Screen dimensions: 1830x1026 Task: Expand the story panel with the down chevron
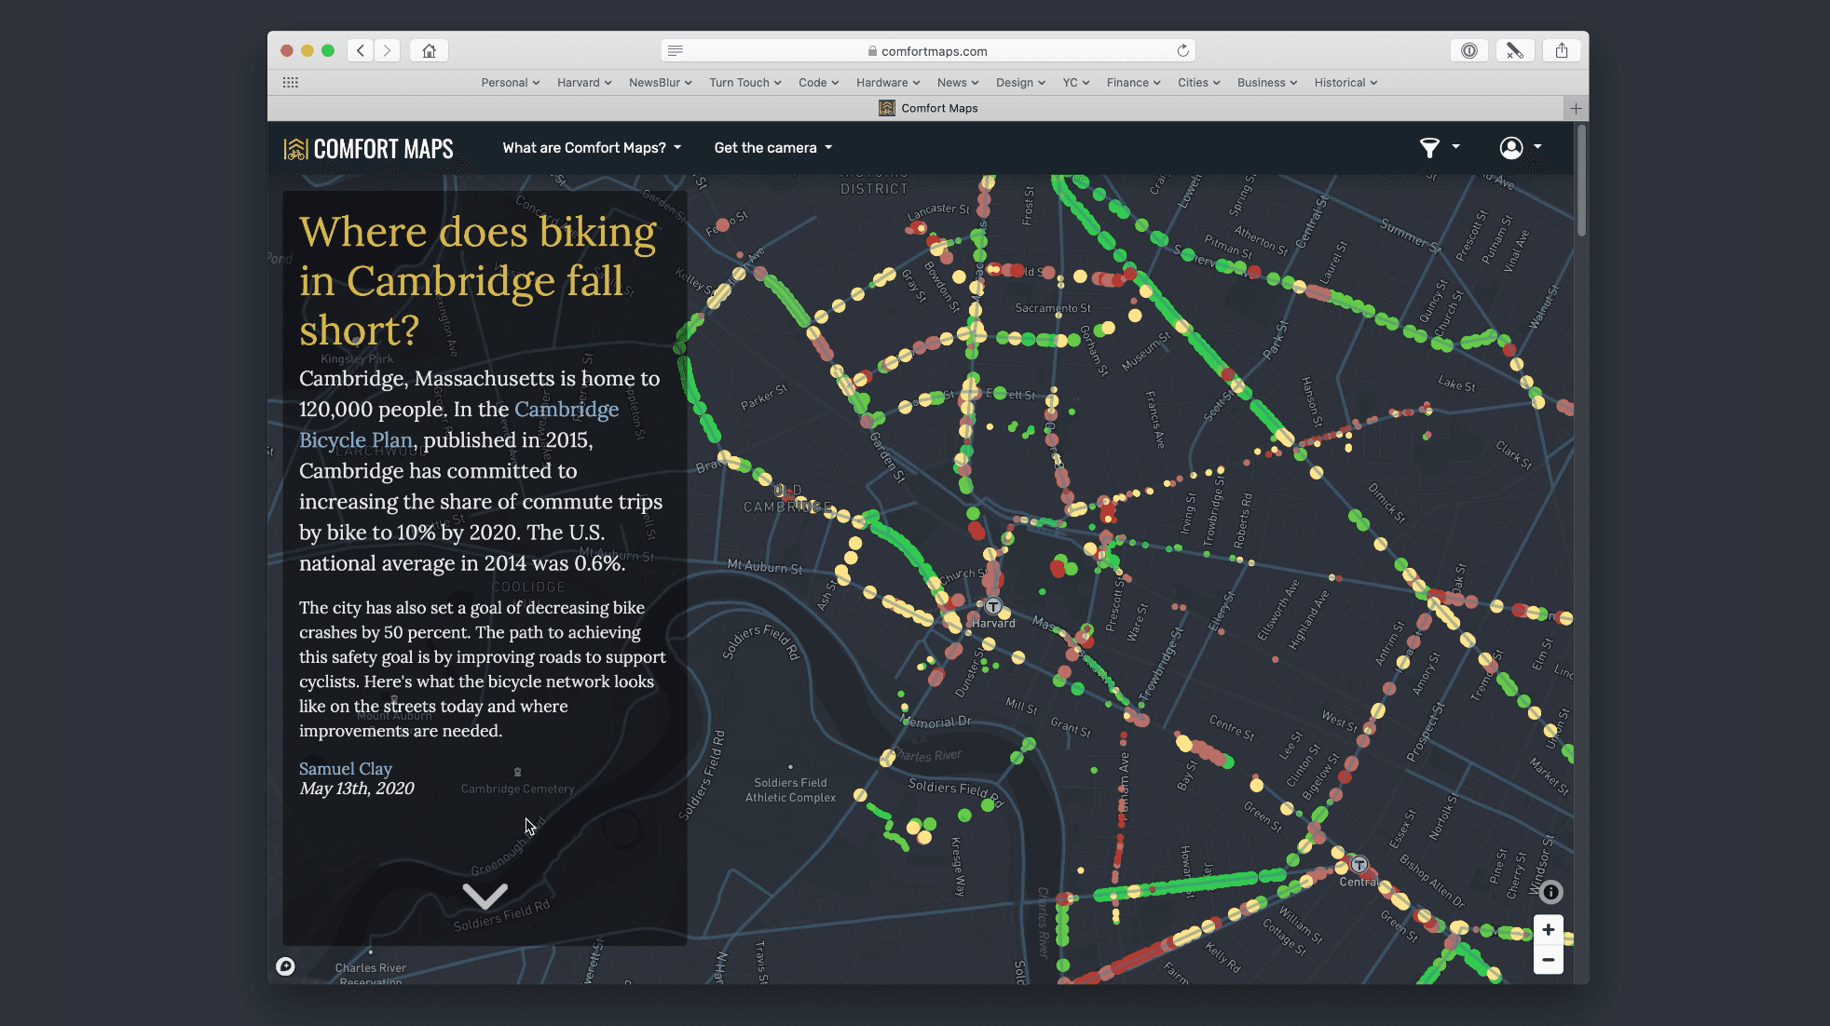[x=484, y=897]
